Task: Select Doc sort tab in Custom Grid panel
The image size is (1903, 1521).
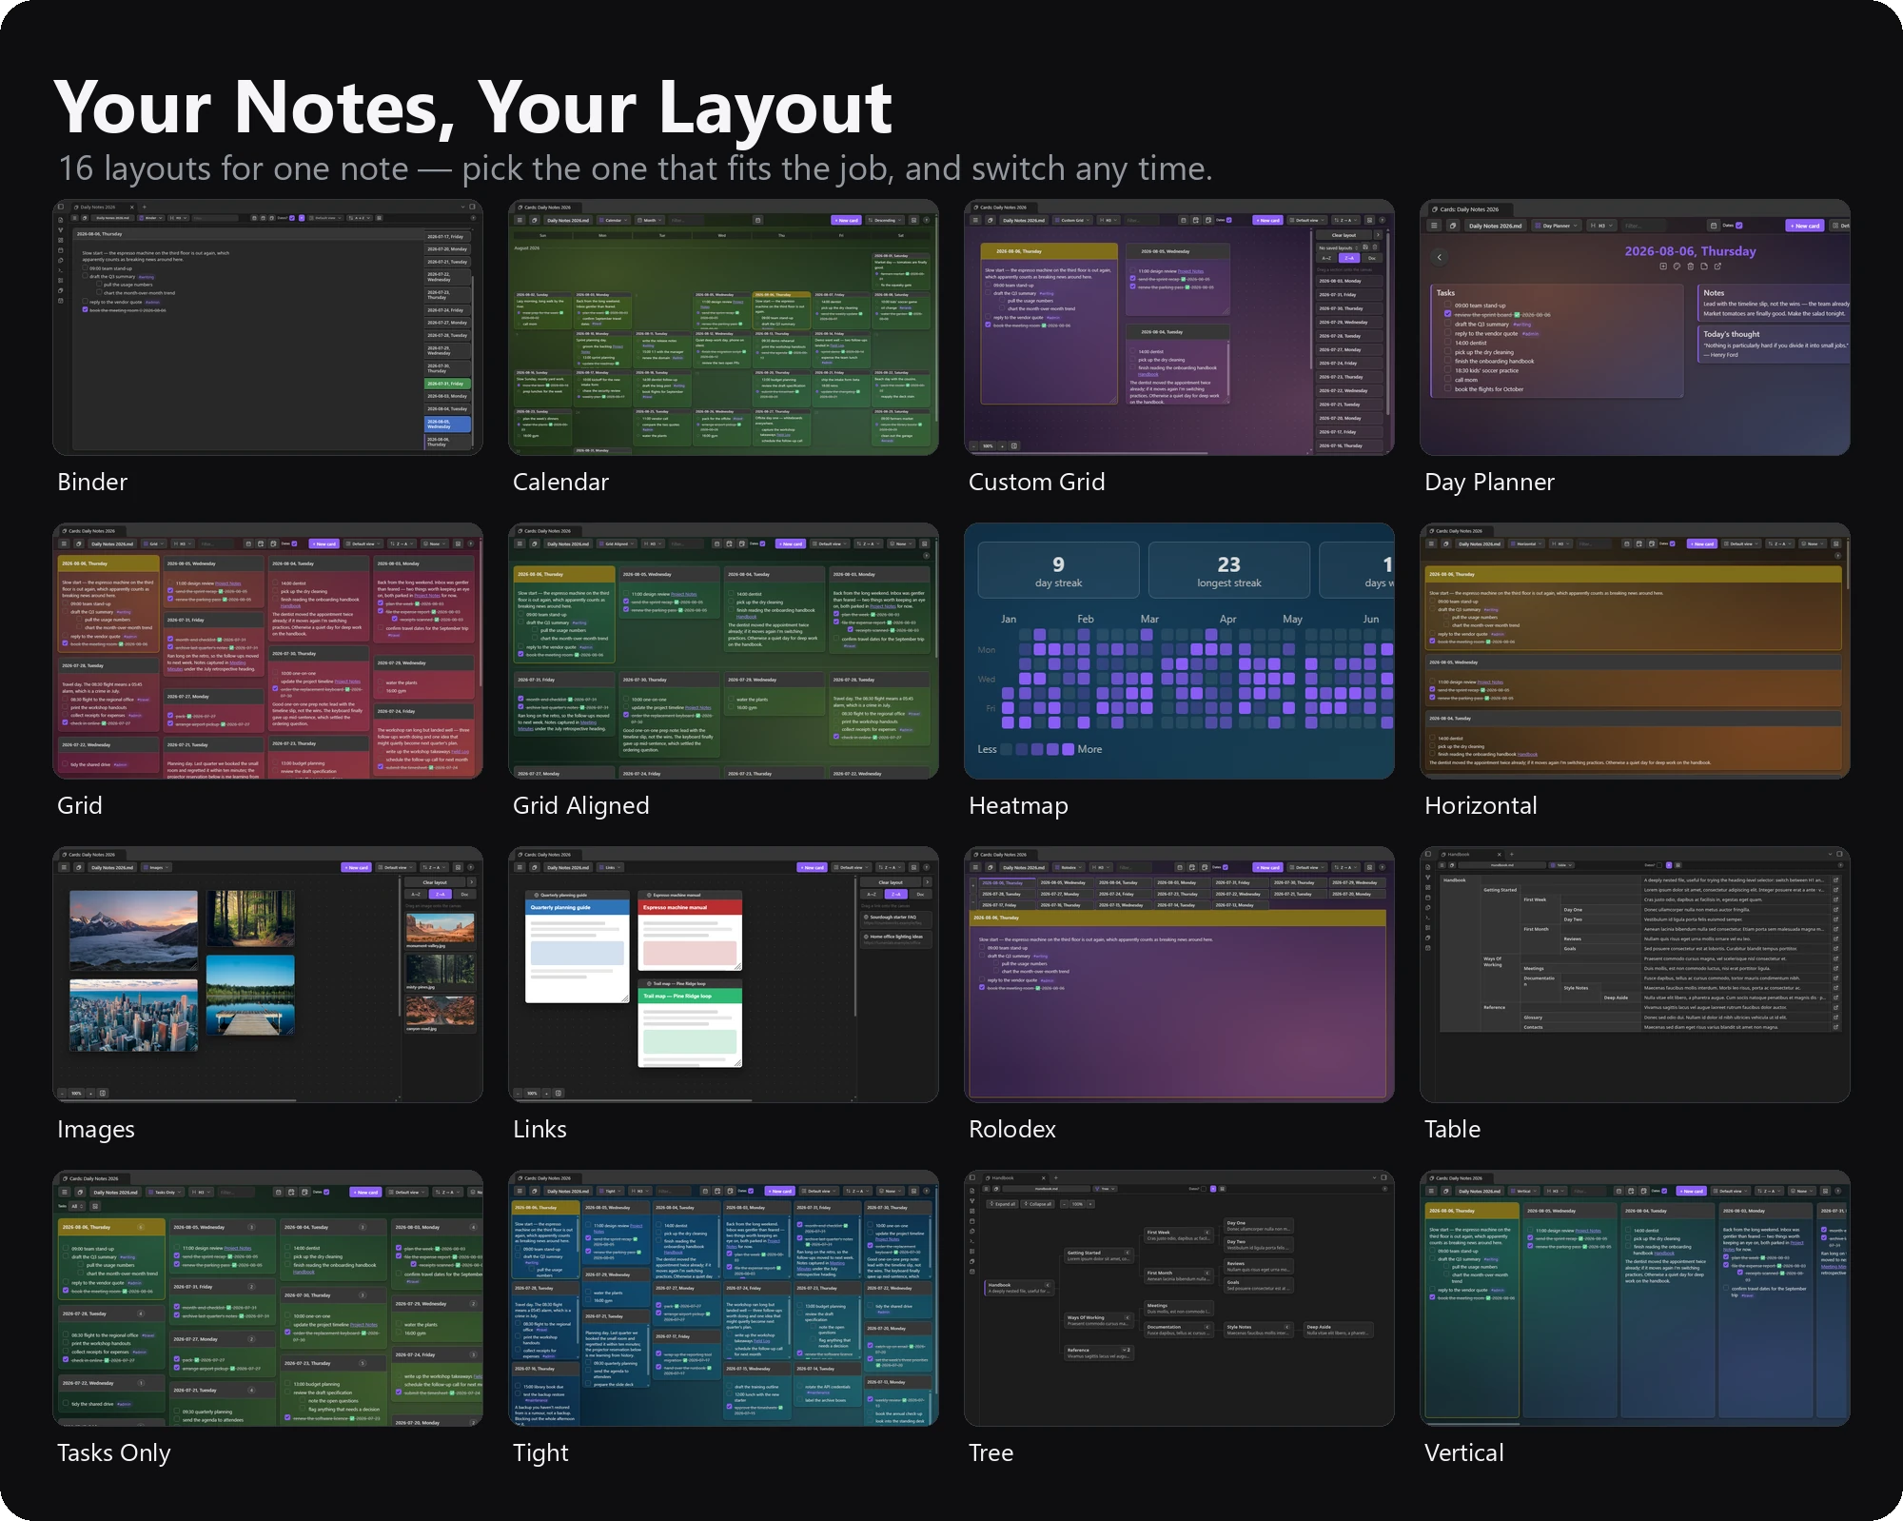Action: point(1372,258)
